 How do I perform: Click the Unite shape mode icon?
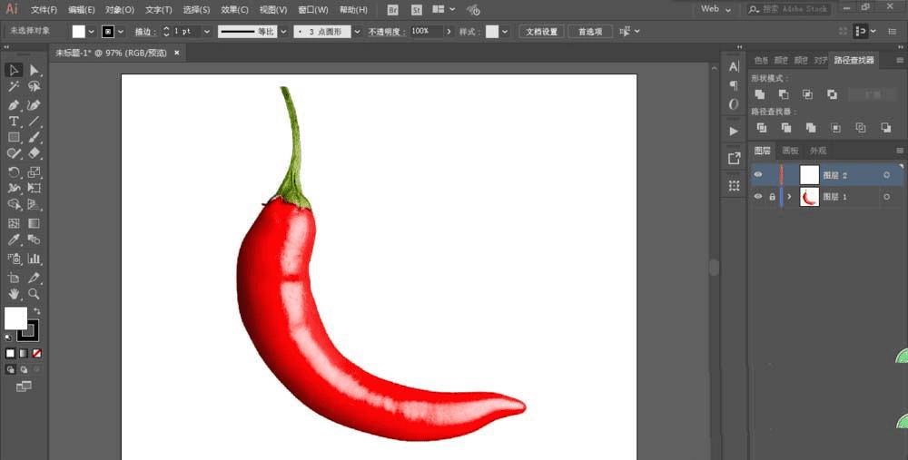click(x=759, y=94)
